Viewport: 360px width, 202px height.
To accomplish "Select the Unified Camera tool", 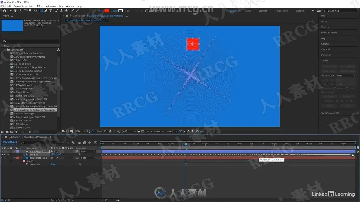I will (x=30, y=11).
